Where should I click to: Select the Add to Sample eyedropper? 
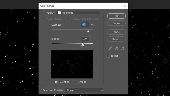click(116, 48)
